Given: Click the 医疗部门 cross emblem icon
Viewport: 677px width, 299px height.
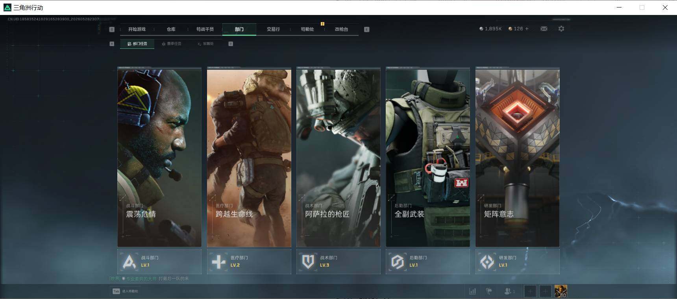Looking at the screenshot, I should coord(219,262).
